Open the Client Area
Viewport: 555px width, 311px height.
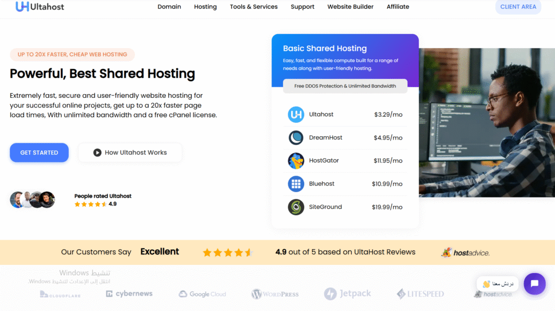pos(518,7)
